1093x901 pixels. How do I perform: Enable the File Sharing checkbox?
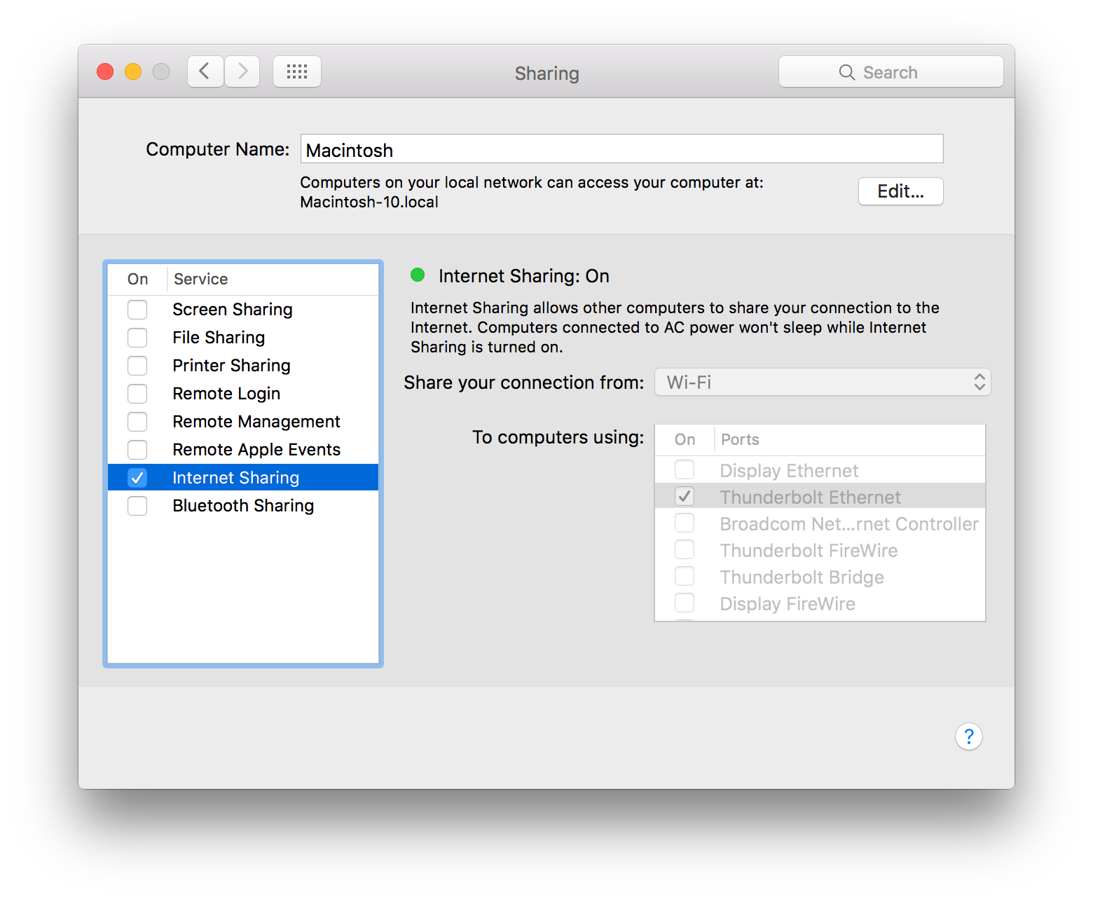click(137, 338)
